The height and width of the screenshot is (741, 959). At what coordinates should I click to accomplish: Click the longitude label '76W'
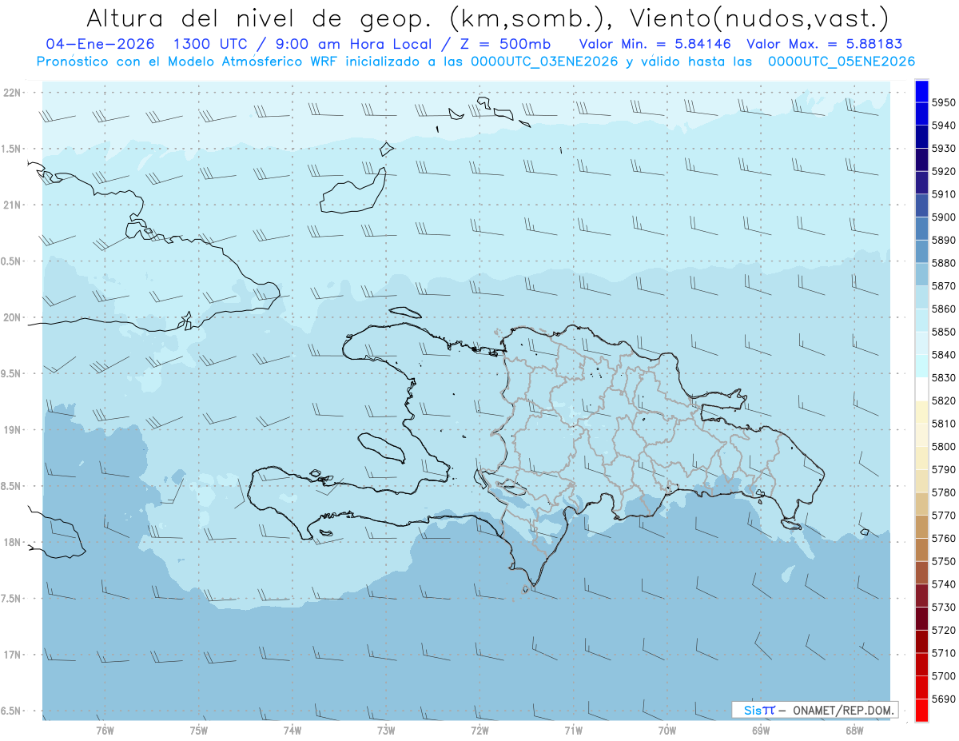point(105,730)
